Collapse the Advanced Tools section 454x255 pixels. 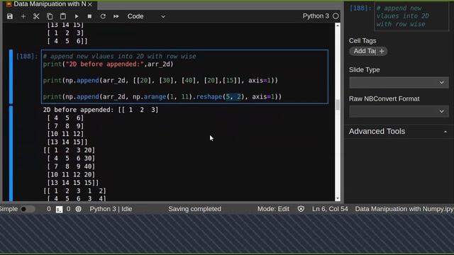click(445, 132)
